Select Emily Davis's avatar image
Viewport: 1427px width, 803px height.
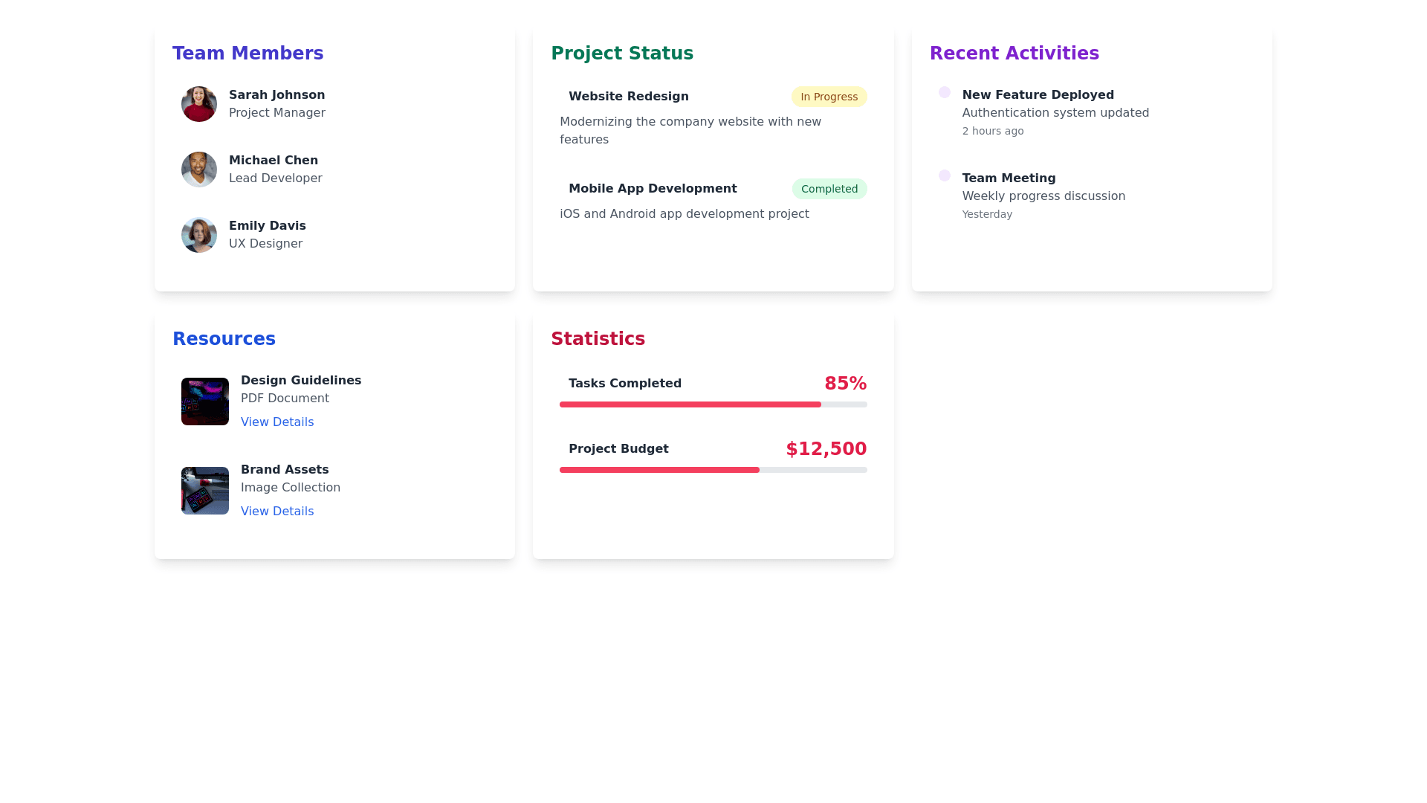tap(199, 235)
